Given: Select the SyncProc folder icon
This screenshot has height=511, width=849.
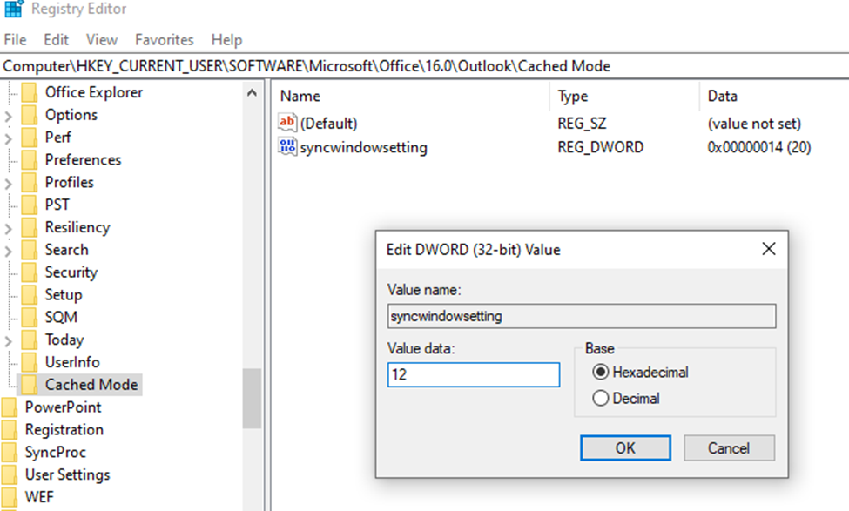Looking at the screenshot, I should 10,452.
